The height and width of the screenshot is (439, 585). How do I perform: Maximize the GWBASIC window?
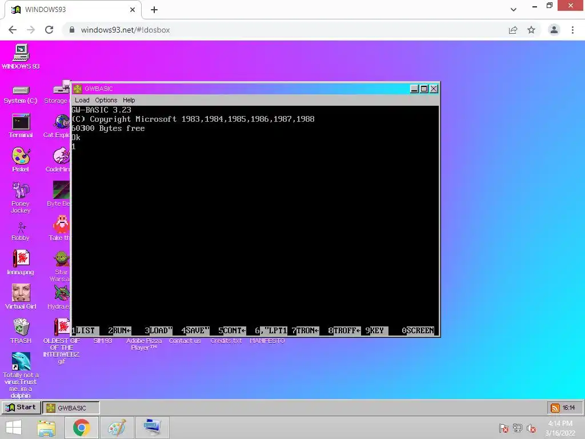(424, 89)
